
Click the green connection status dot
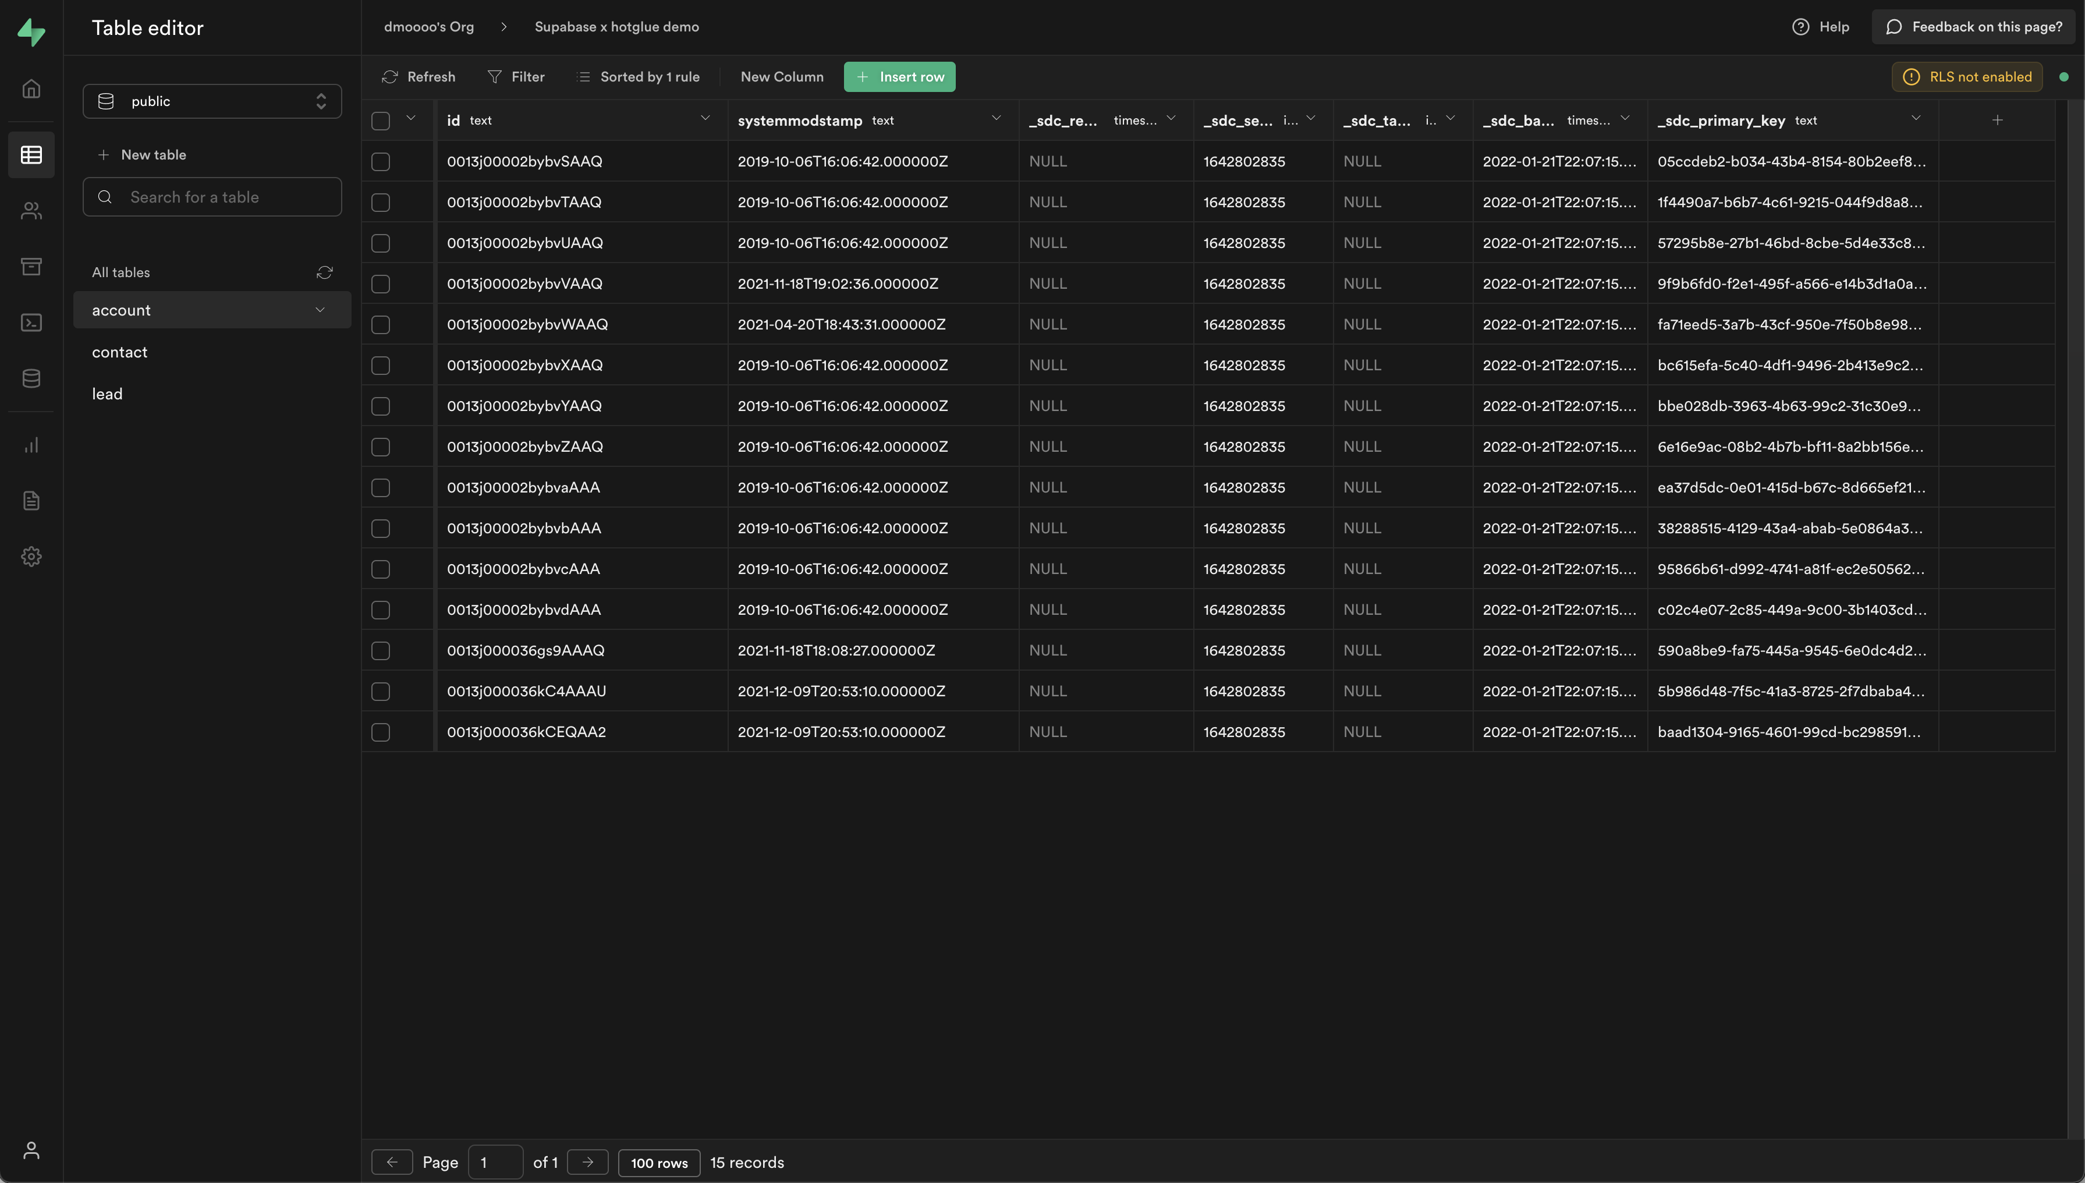(2064, 77)
